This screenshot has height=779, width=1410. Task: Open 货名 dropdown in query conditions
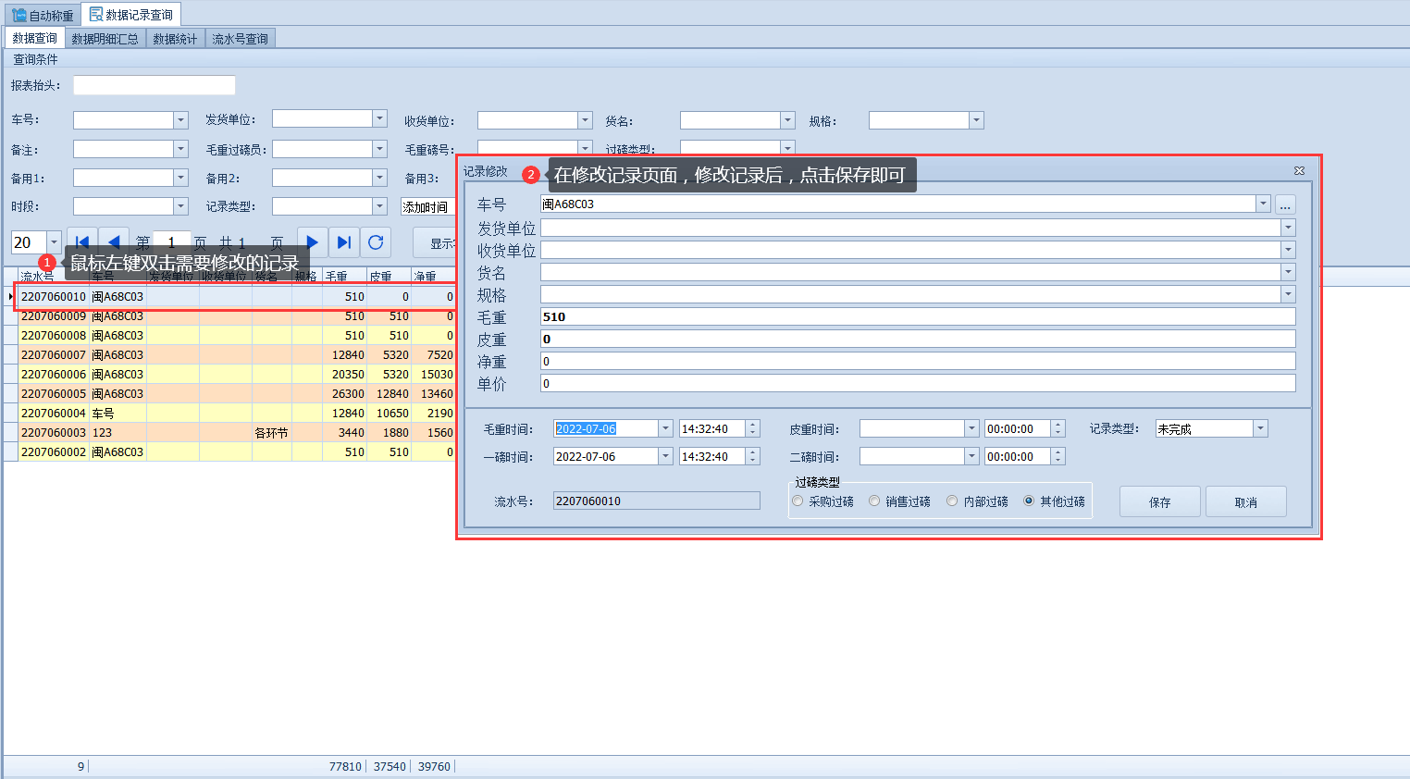787,120
